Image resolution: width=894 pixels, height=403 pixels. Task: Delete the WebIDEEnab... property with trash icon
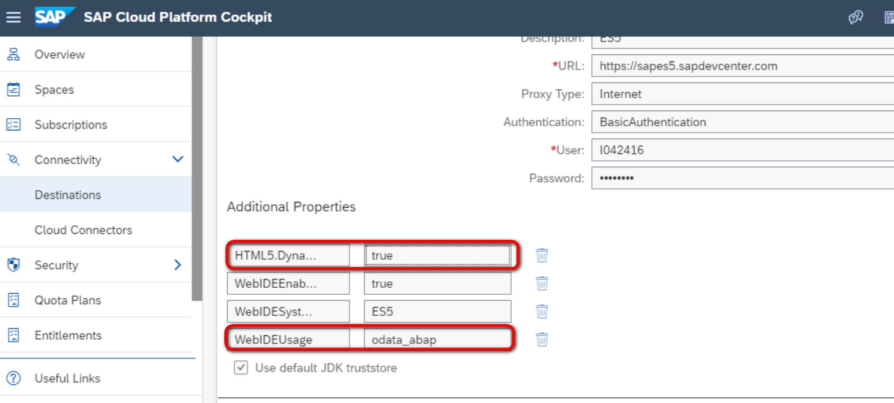(542, 283)
